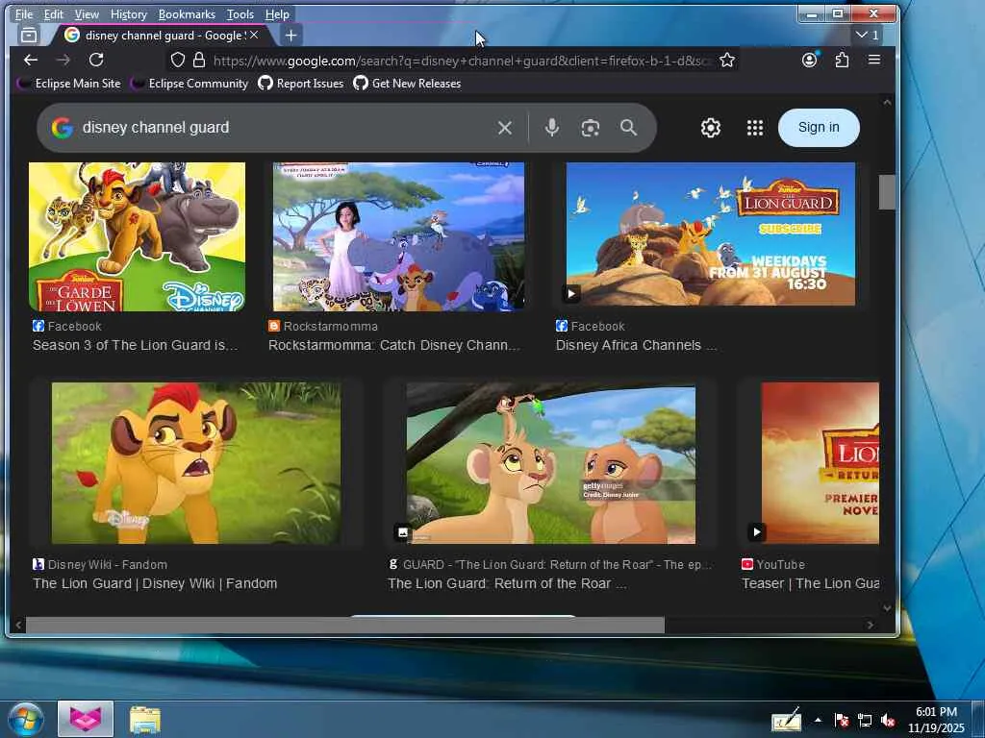Bookmark this page with the star
This screenshot has width=985, height=738.
click(x=727, y=60)
